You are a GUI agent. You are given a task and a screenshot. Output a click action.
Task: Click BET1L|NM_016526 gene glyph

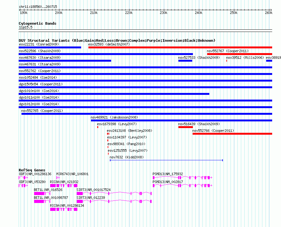click(42, 193)
